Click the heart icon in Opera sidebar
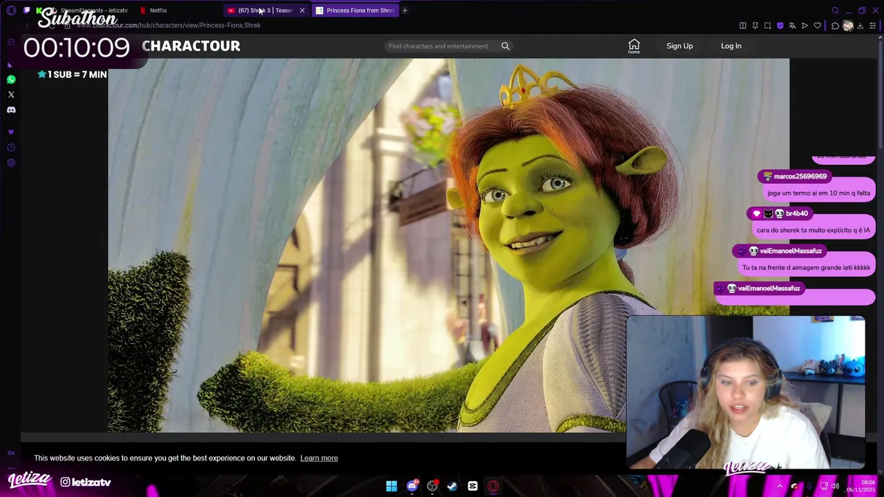 coord(11,132)
